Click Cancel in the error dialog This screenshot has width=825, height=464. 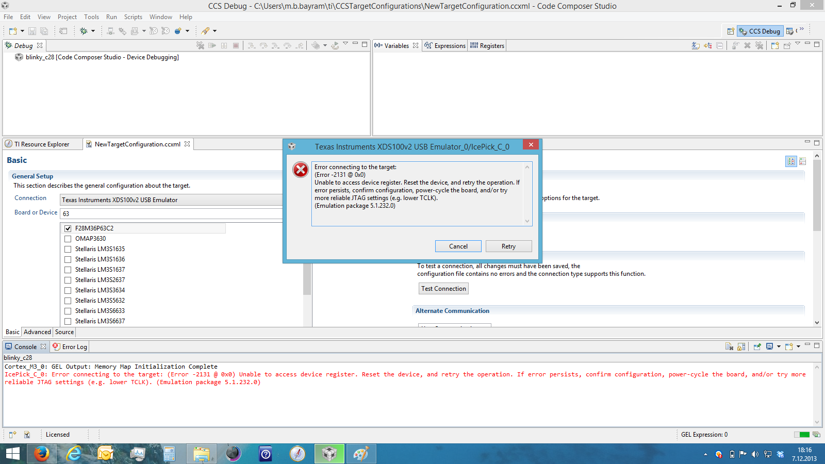pos(458,246)
